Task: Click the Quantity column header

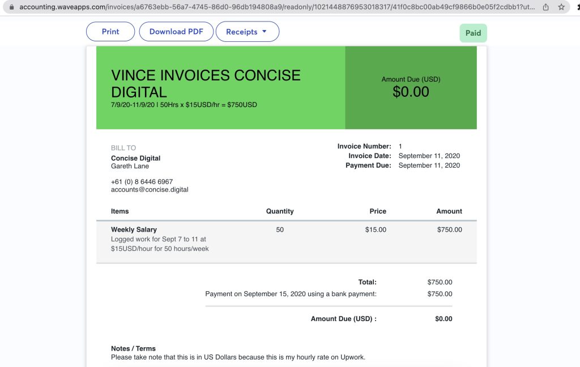Action: [x=280, y=211]
